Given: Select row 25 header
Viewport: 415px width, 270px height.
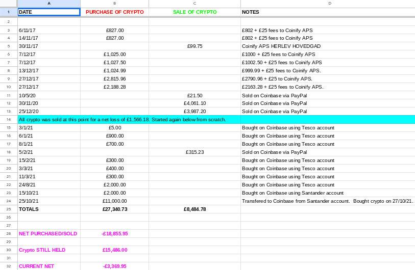Looking at the screenshot, I should pyautogui.click(x=9, y=209).
